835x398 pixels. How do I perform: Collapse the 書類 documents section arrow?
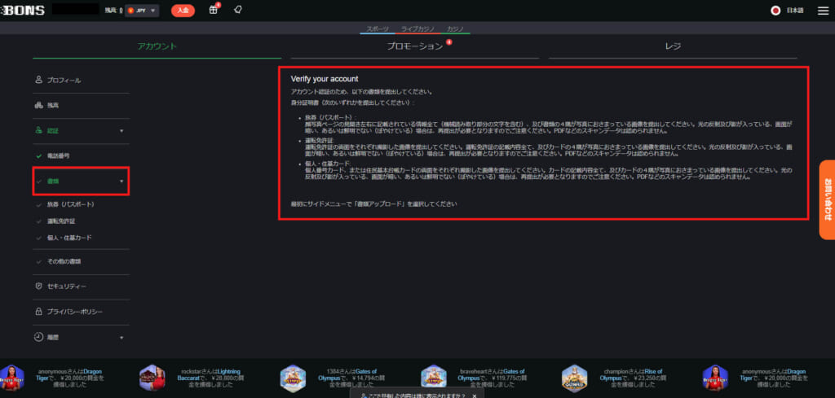121,182
